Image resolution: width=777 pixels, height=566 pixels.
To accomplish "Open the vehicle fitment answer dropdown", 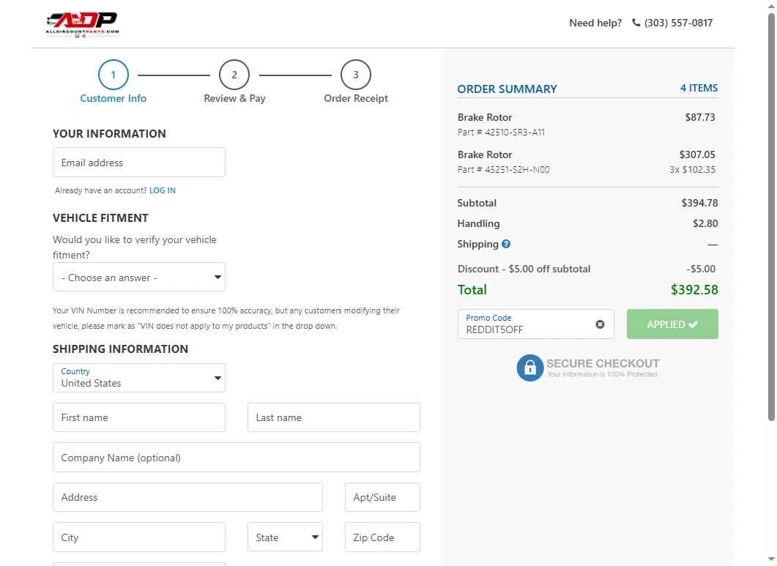I will coord(138,277).
